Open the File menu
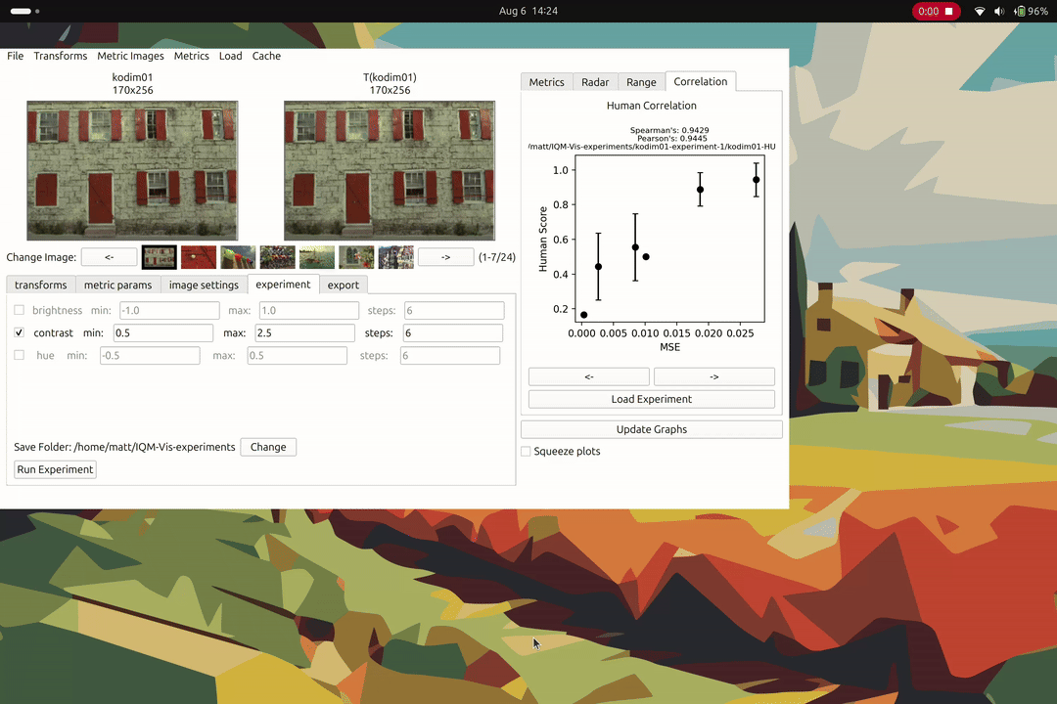The height and width of the screenshot is (704, 1057). tap(15, 56)
